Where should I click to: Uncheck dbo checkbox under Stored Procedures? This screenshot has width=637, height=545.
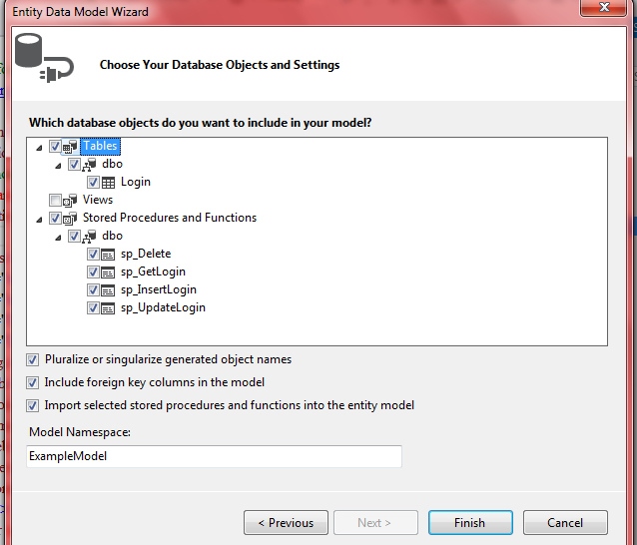74,237
